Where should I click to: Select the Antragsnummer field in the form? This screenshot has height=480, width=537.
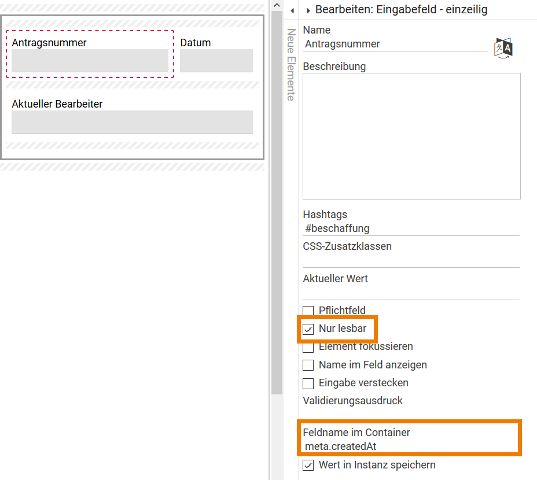90,61
